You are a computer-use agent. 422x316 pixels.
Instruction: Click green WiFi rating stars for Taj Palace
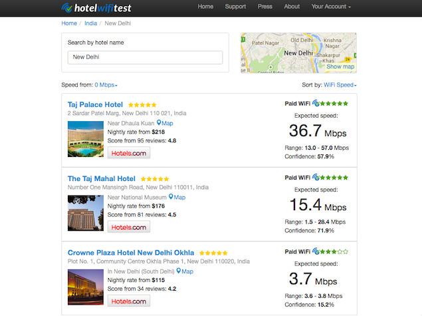tap(334, 103)
